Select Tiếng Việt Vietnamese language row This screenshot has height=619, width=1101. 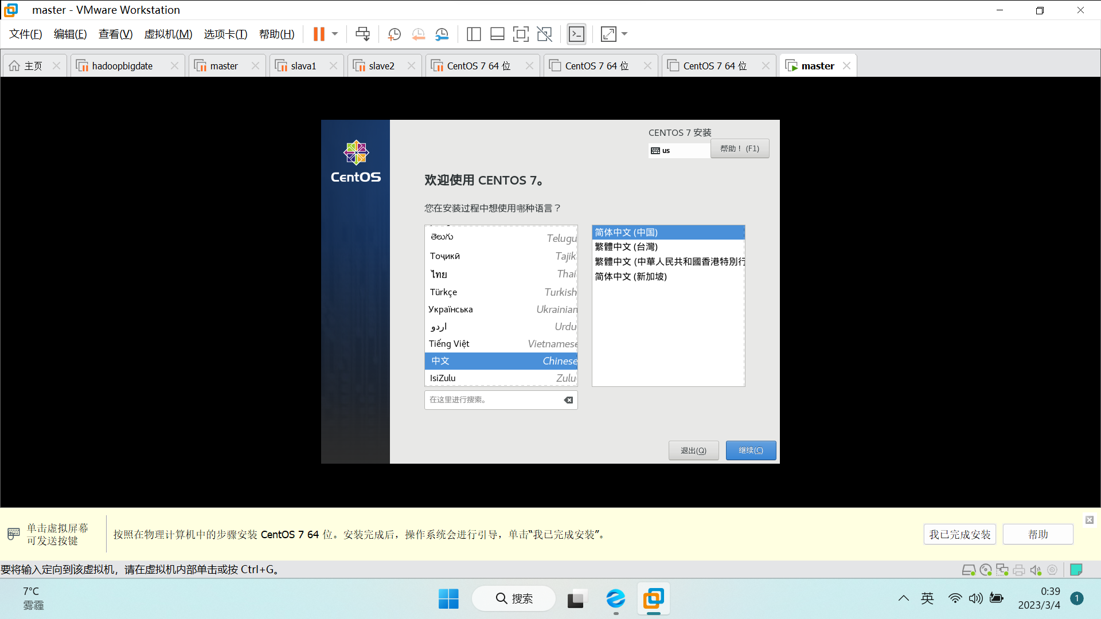pos(501,343)
